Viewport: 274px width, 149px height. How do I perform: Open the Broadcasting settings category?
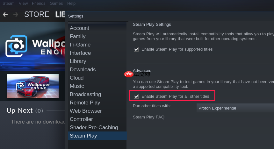pyautogui.click(x=85, y=94)
